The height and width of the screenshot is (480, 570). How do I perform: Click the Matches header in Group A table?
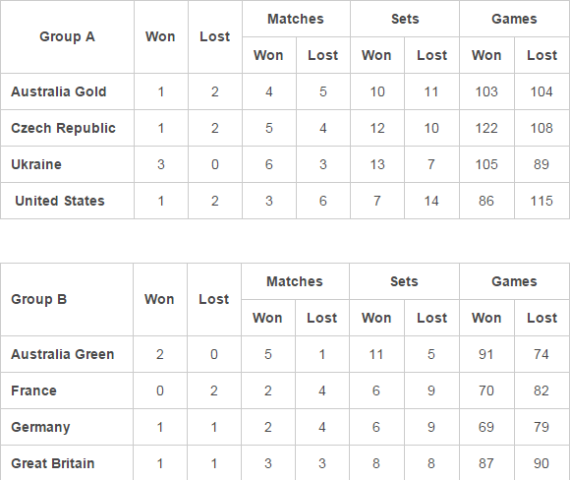296,19
